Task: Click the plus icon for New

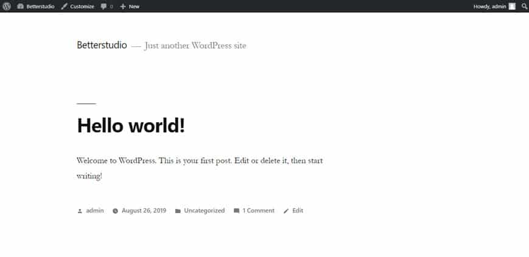Action: pyautogui.click(x=123, y=7)
